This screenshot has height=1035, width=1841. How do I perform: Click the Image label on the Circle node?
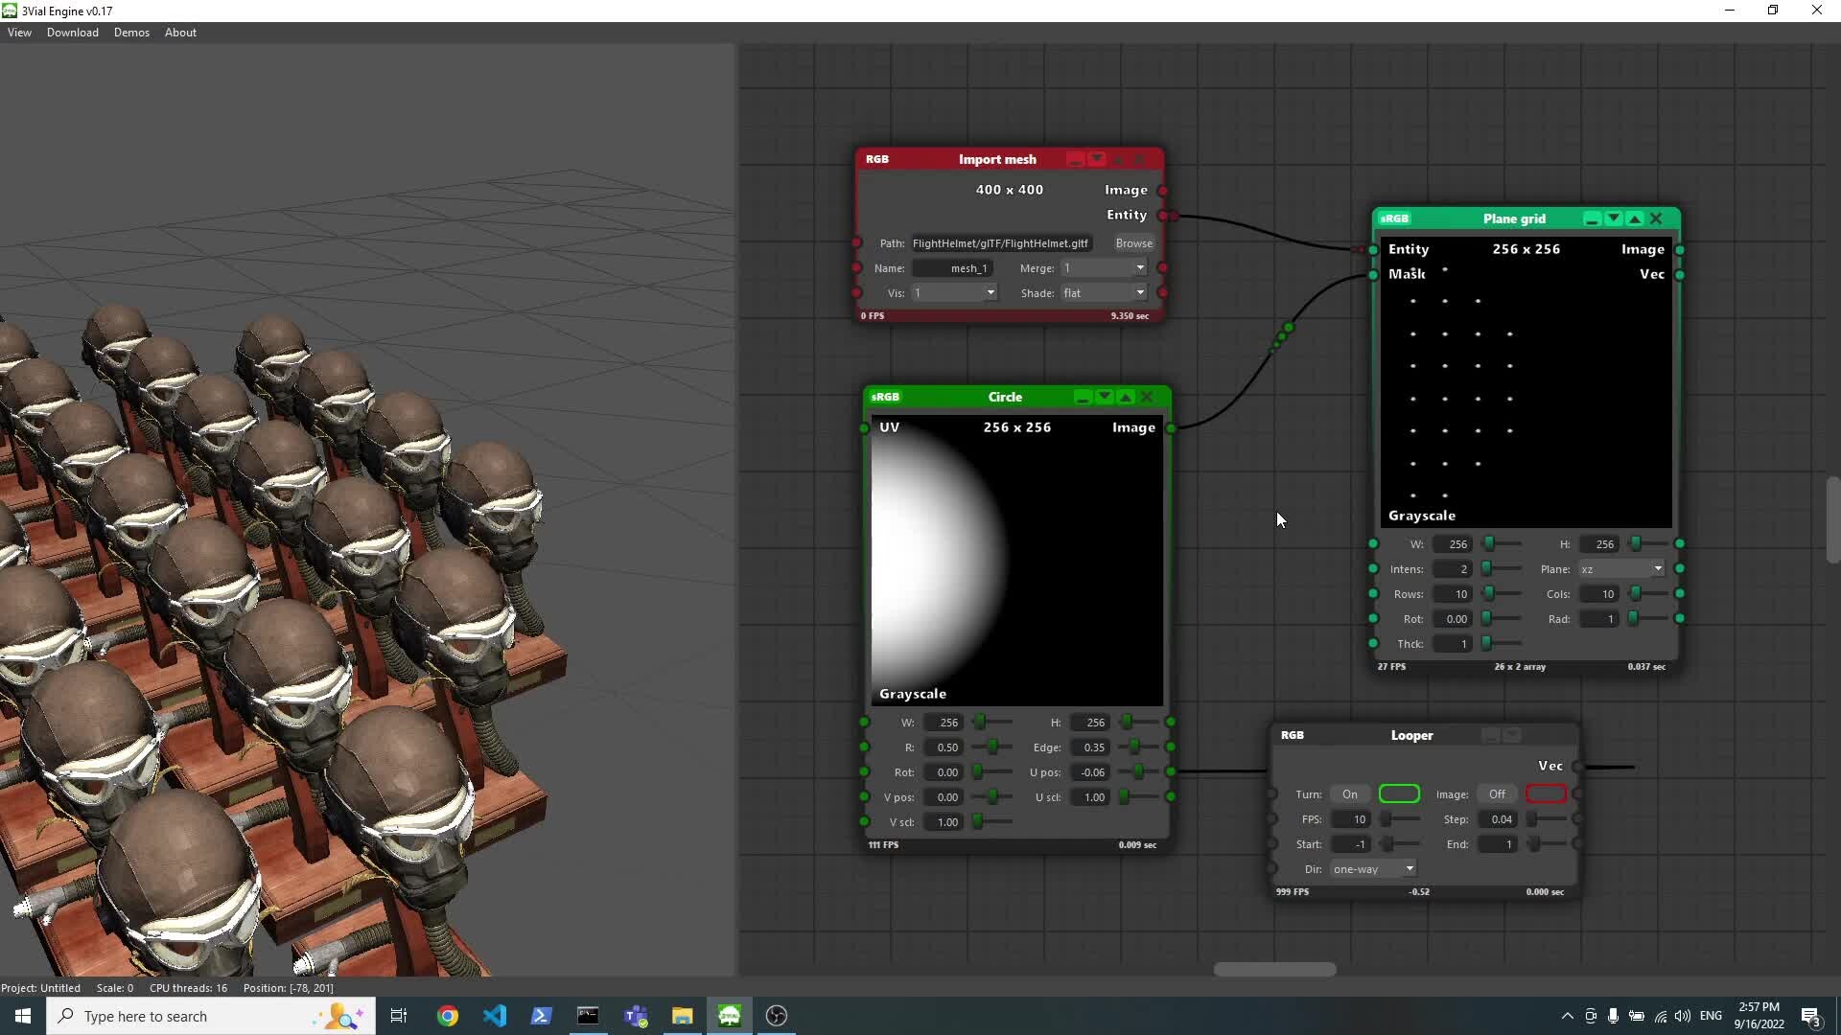1132,427
